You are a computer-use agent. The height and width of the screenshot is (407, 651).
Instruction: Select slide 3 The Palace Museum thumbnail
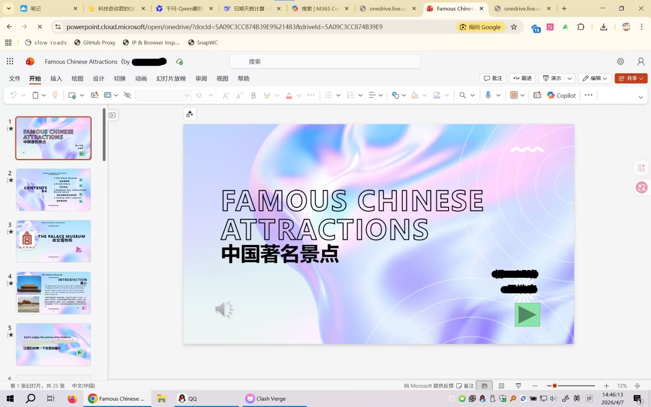pos(53,241)
